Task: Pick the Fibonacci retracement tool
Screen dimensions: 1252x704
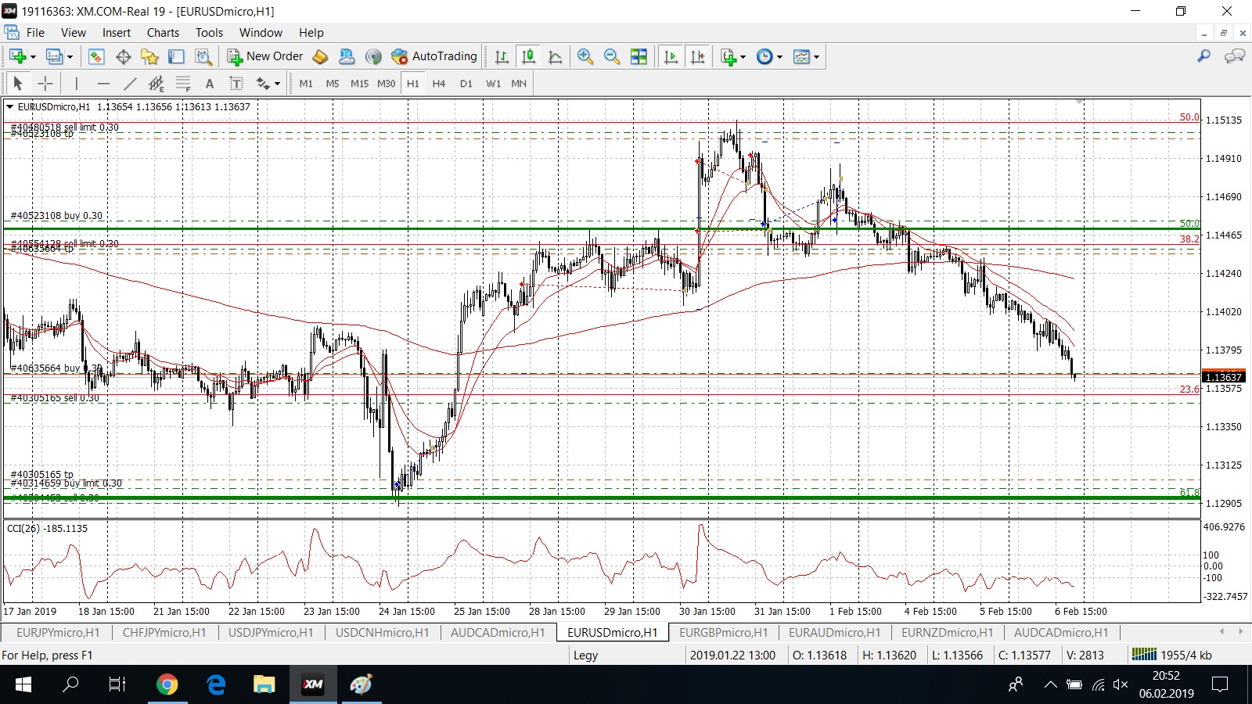Action: point(183,84)
